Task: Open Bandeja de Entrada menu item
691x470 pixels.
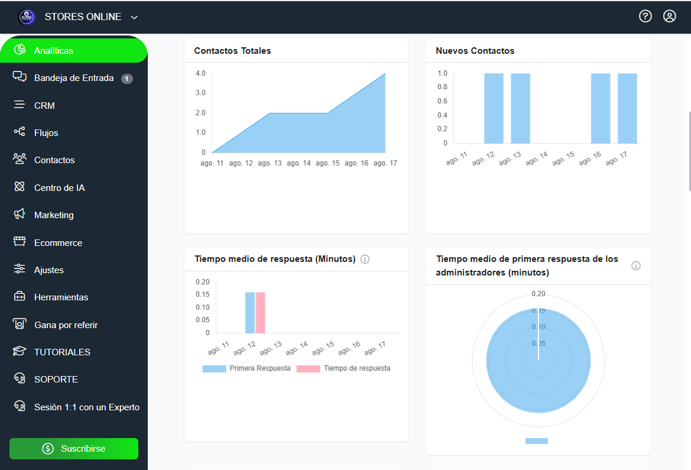Action: pyautogui.click(x=74, y=78)
